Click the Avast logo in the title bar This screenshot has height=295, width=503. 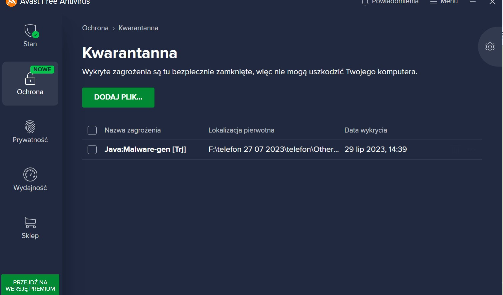pos(11,2)
